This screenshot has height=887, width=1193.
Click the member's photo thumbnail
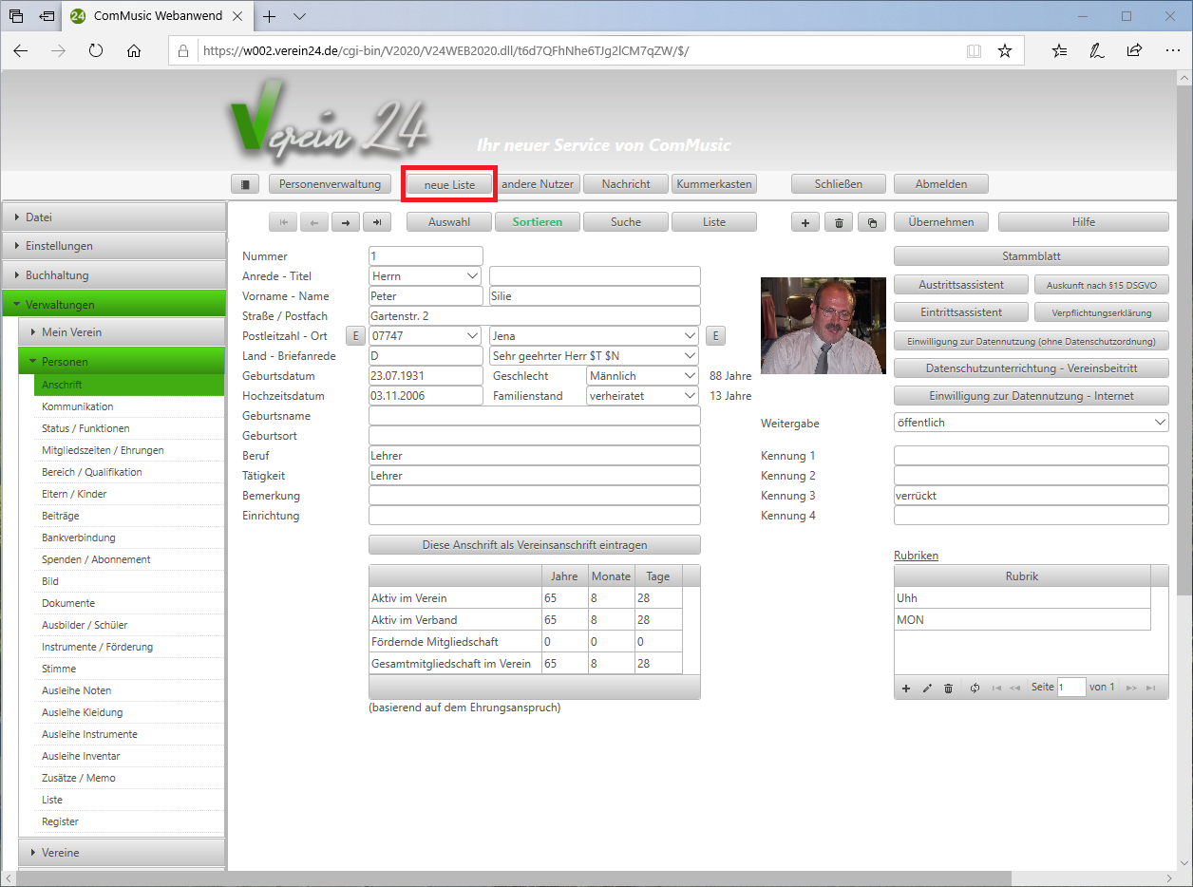tap(823, 326)
